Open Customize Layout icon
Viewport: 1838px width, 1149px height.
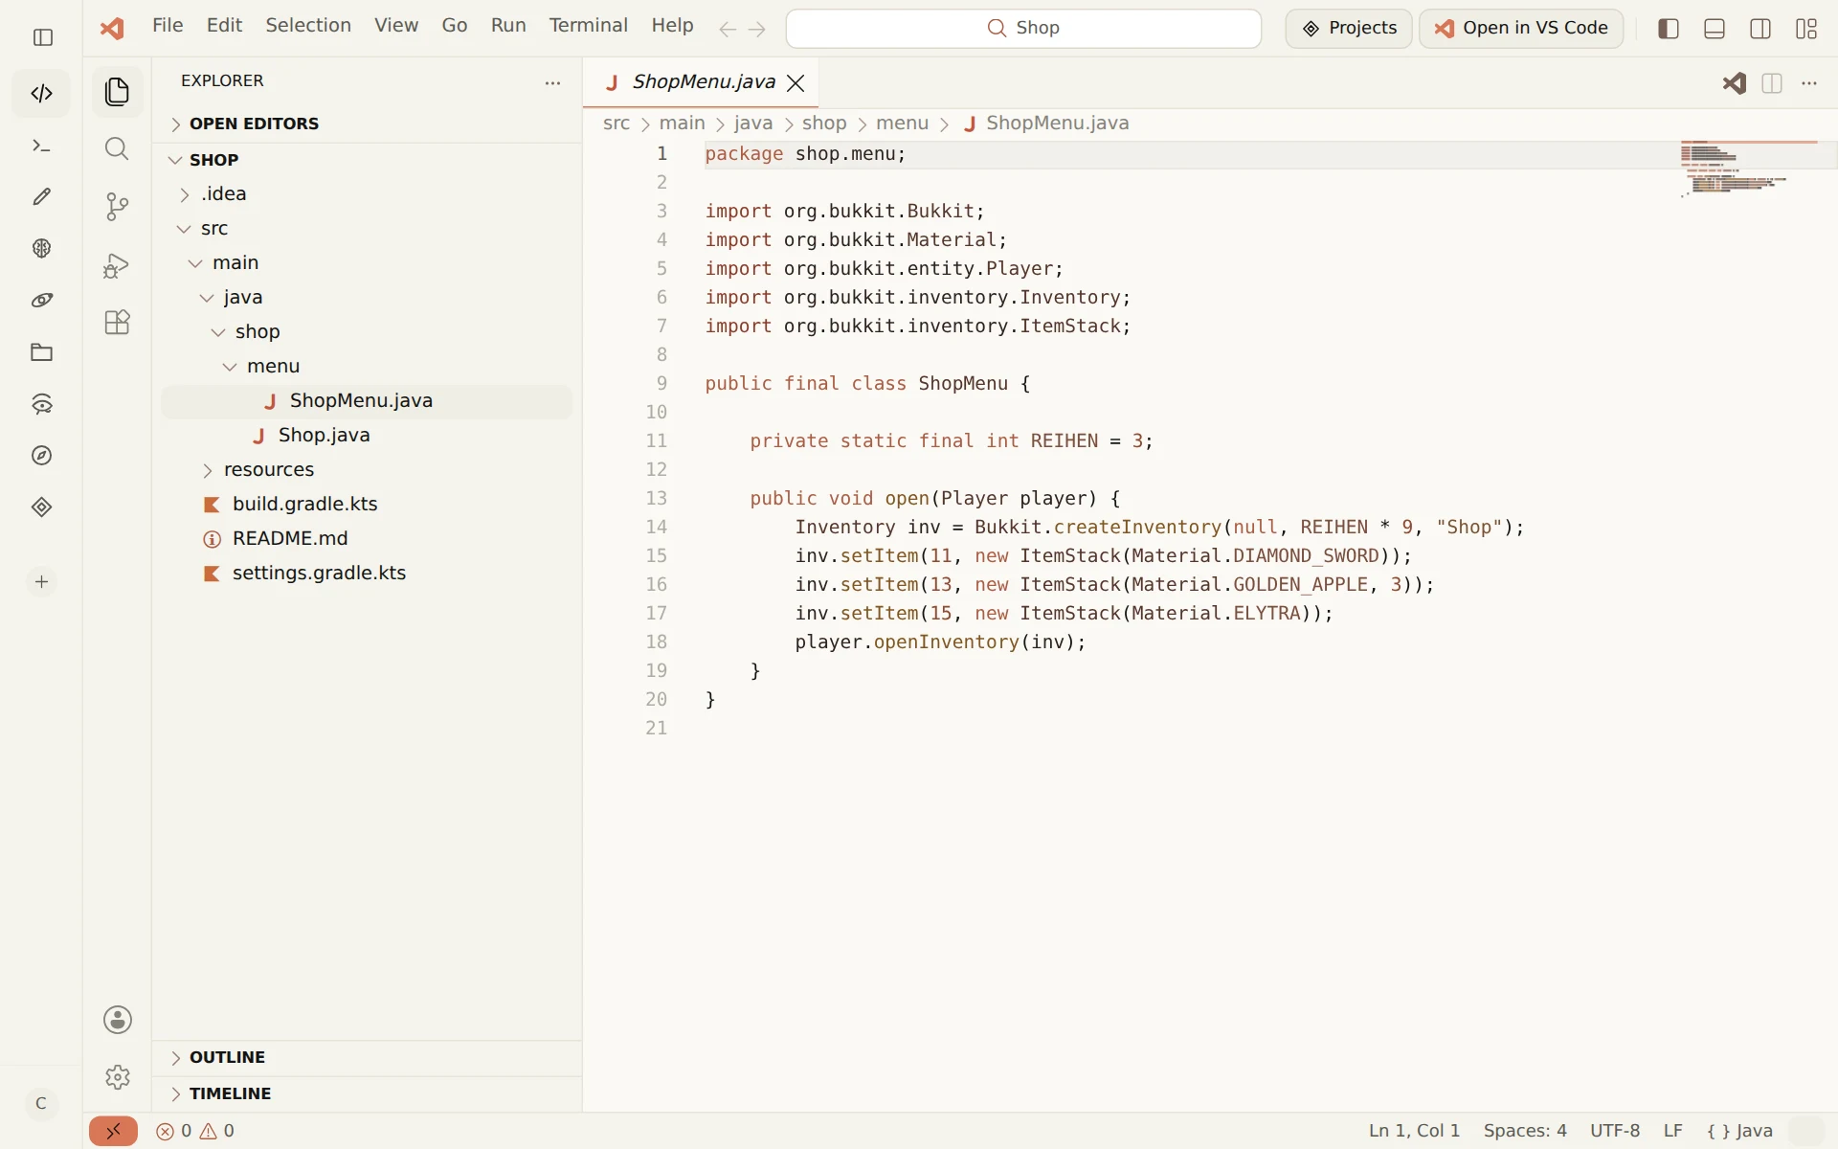pos(1806,29)
